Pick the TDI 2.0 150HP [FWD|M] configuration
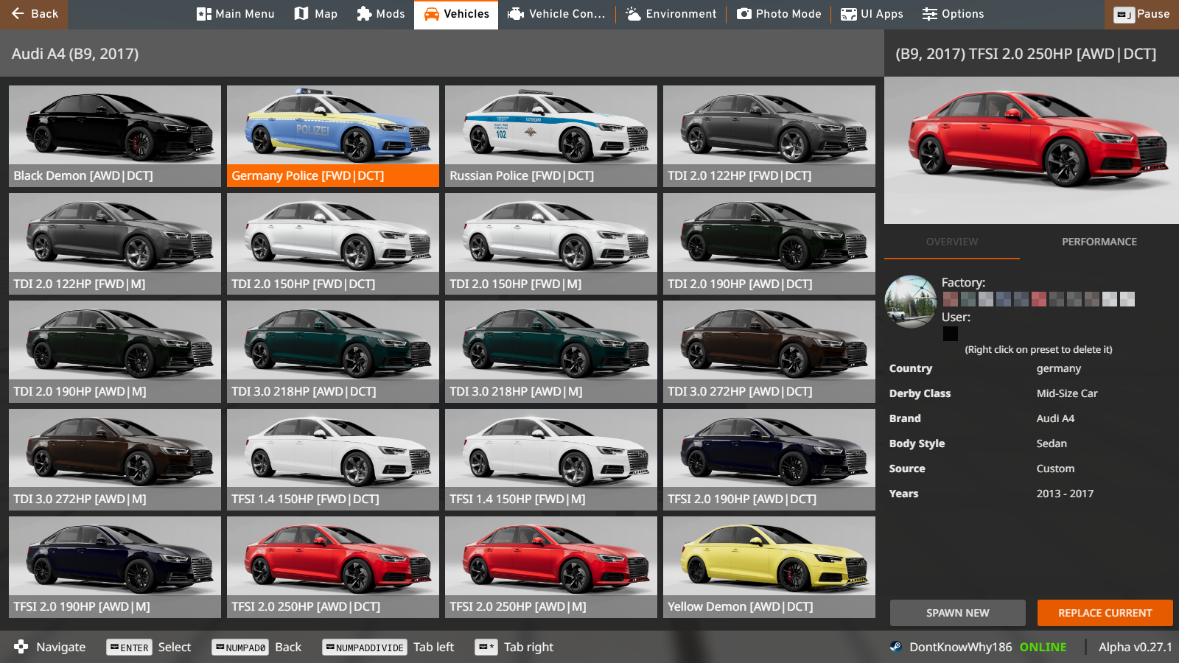The image size is (1179, 663). tap(551, 244)
